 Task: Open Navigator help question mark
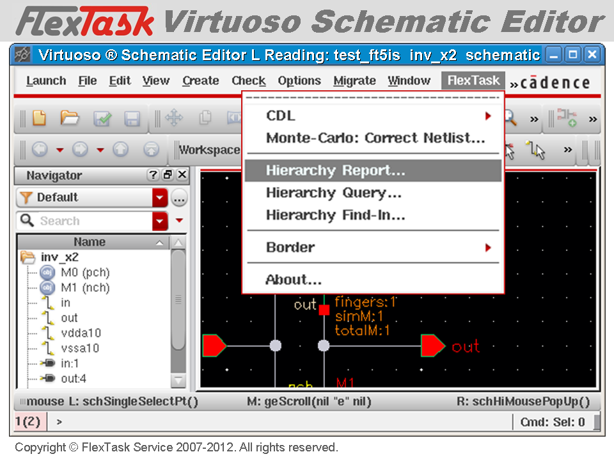(153, 175)
